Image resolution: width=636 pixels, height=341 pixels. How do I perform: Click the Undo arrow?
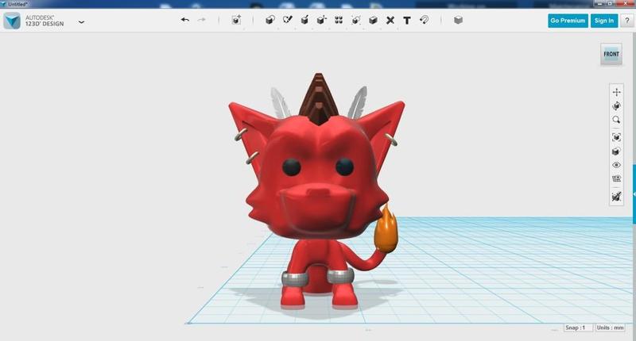pos(185,20)
